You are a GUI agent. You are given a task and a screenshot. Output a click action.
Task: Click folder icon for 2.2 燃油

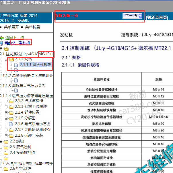coord(6,142)
